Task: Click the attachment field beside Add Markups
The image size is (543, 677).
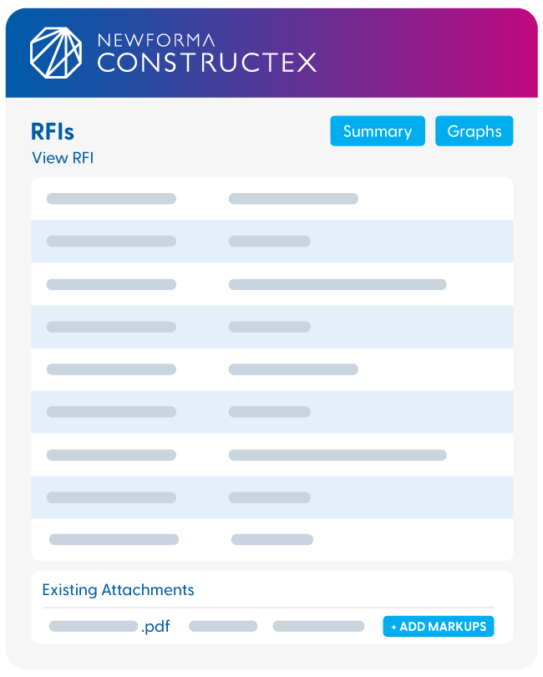Action: tap(318, 626)
